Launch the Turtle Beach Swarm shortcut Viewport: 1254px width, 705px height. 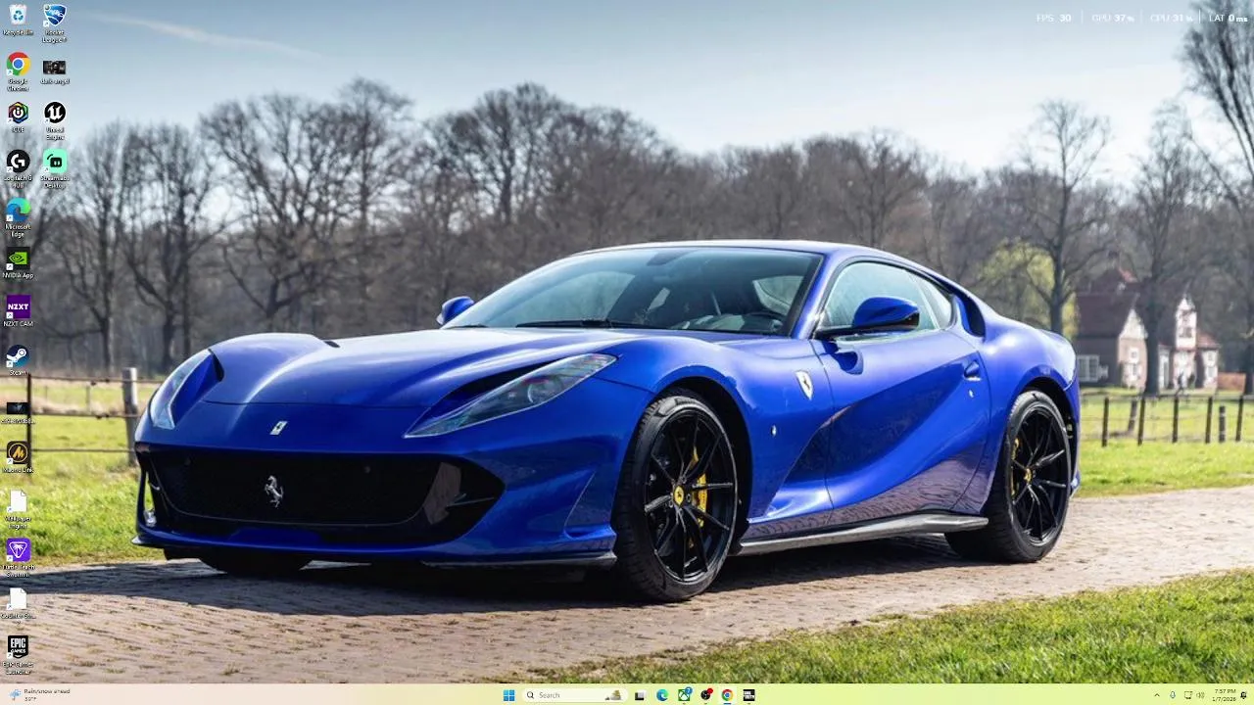click(x=18, y=556)
